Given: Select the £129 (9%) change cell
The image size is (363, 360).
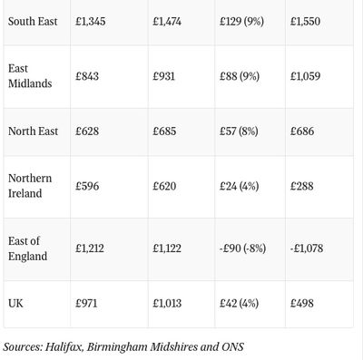Looking at the screenshot, I should [241, 22].
